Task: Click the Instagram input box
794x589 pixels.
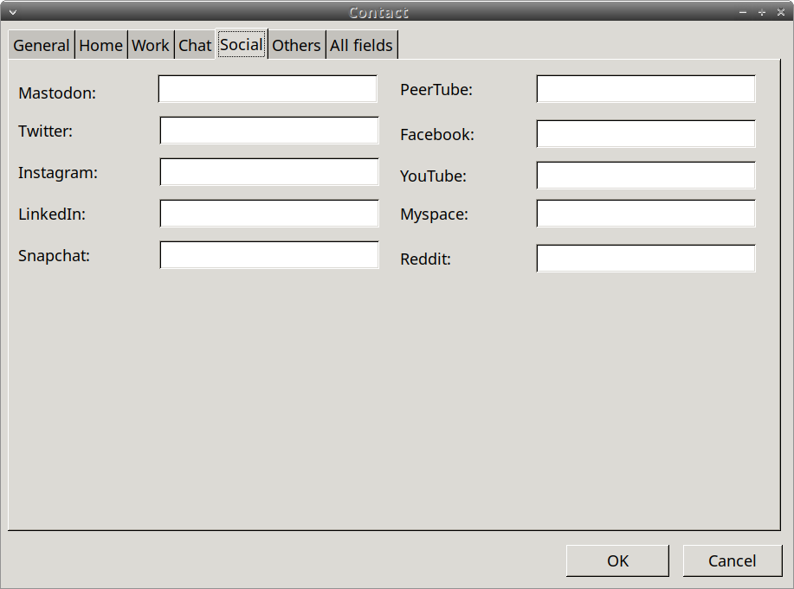Action: [x=269, y=172]
